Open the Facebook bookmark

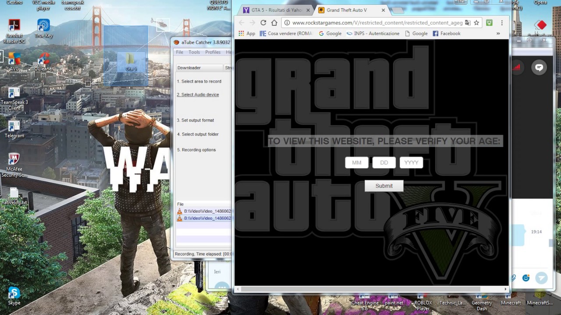click(446, 33)
